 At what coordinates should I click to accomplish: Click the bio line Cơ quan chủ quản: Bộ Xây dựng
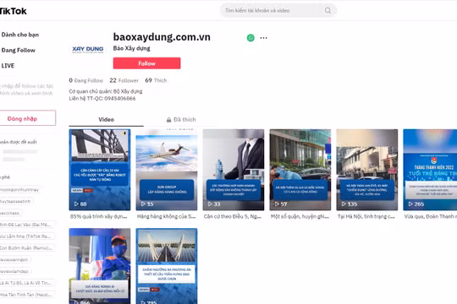[x=106, y=91]
